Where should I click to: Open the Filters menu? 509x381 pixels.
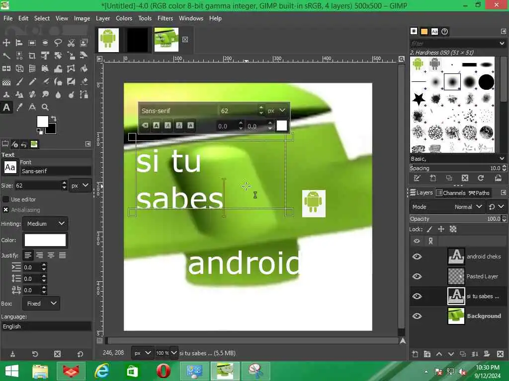[x=165, y=18]
